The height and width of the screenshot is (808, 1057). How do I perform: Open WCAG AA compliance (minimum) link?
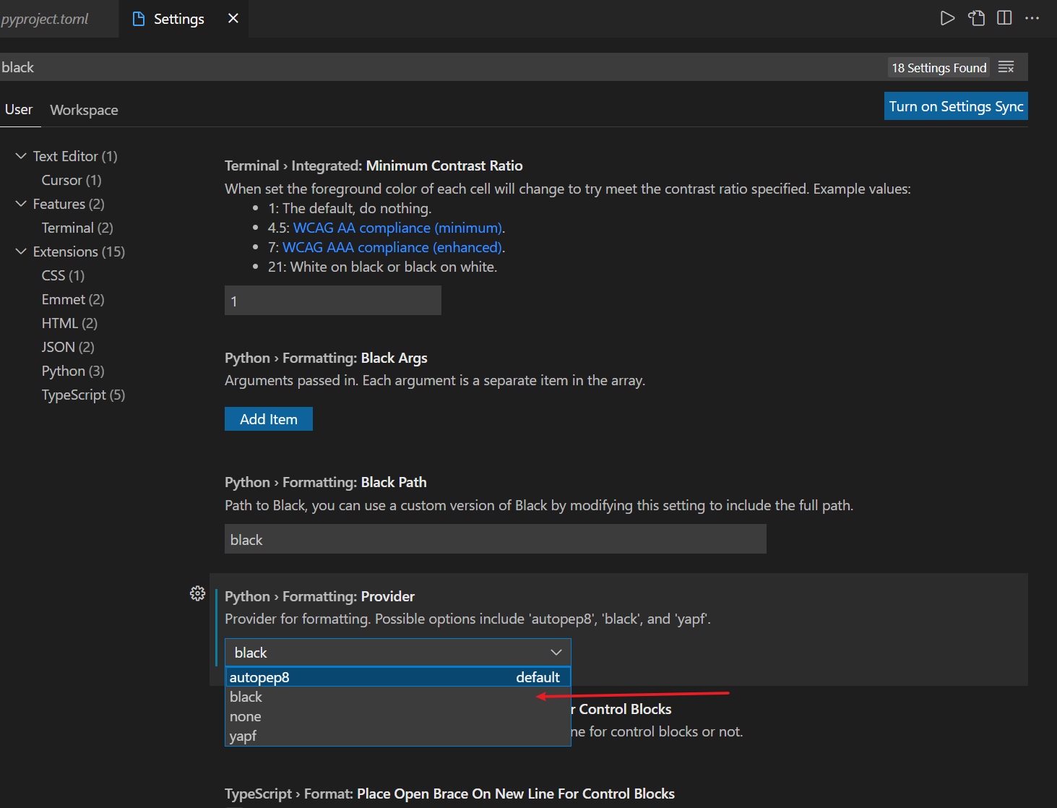pos(397,228)
